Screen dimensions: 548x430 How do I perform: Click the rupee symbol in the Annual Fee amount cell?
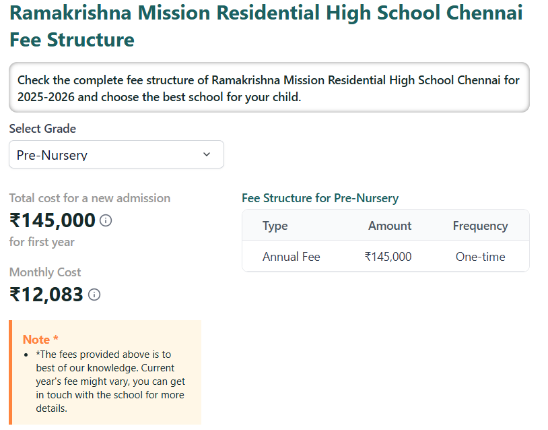367,257
